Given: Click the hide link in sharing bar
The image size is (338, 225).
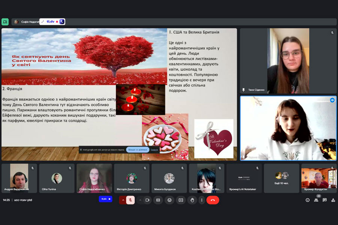Looking at the screenshot, I should point(154,150).
